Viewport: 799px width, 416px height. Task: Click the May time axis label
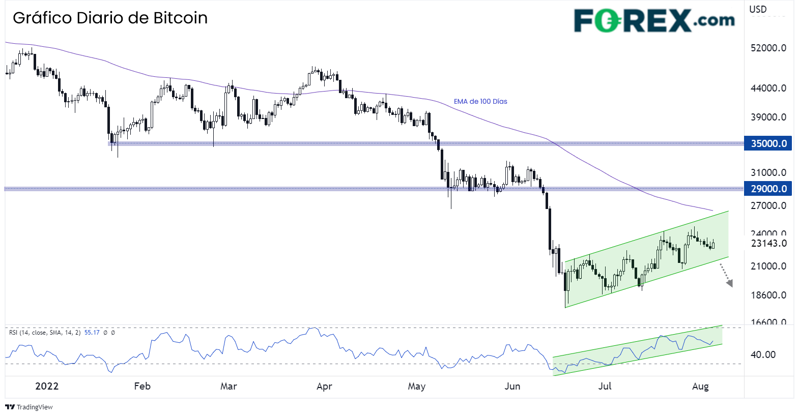point(417,386)
